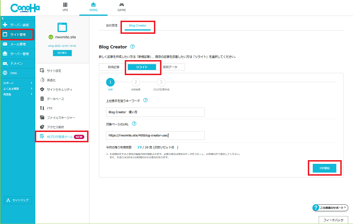Switch to the 契約管理 tab

pyautogui.click(x=112, y=25)
